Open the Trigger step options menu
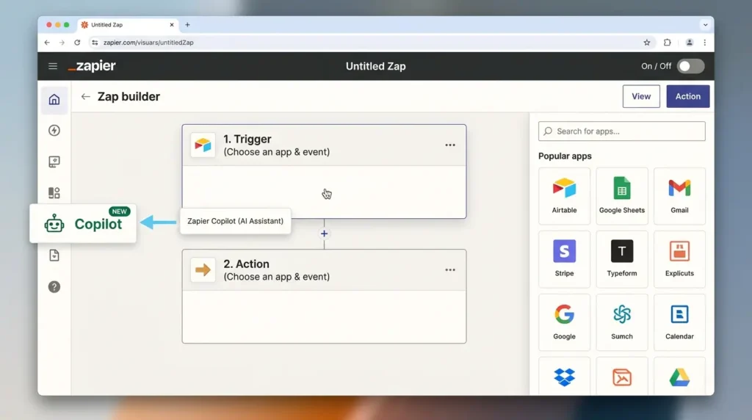 click(x=450, y=145)
